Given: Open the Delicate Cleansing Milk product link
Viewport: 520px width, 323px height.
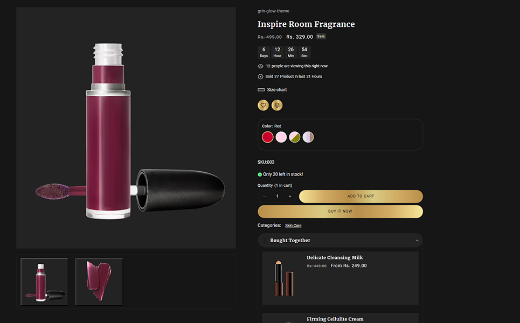Looking at the screenshot, I should click(335, 258).
